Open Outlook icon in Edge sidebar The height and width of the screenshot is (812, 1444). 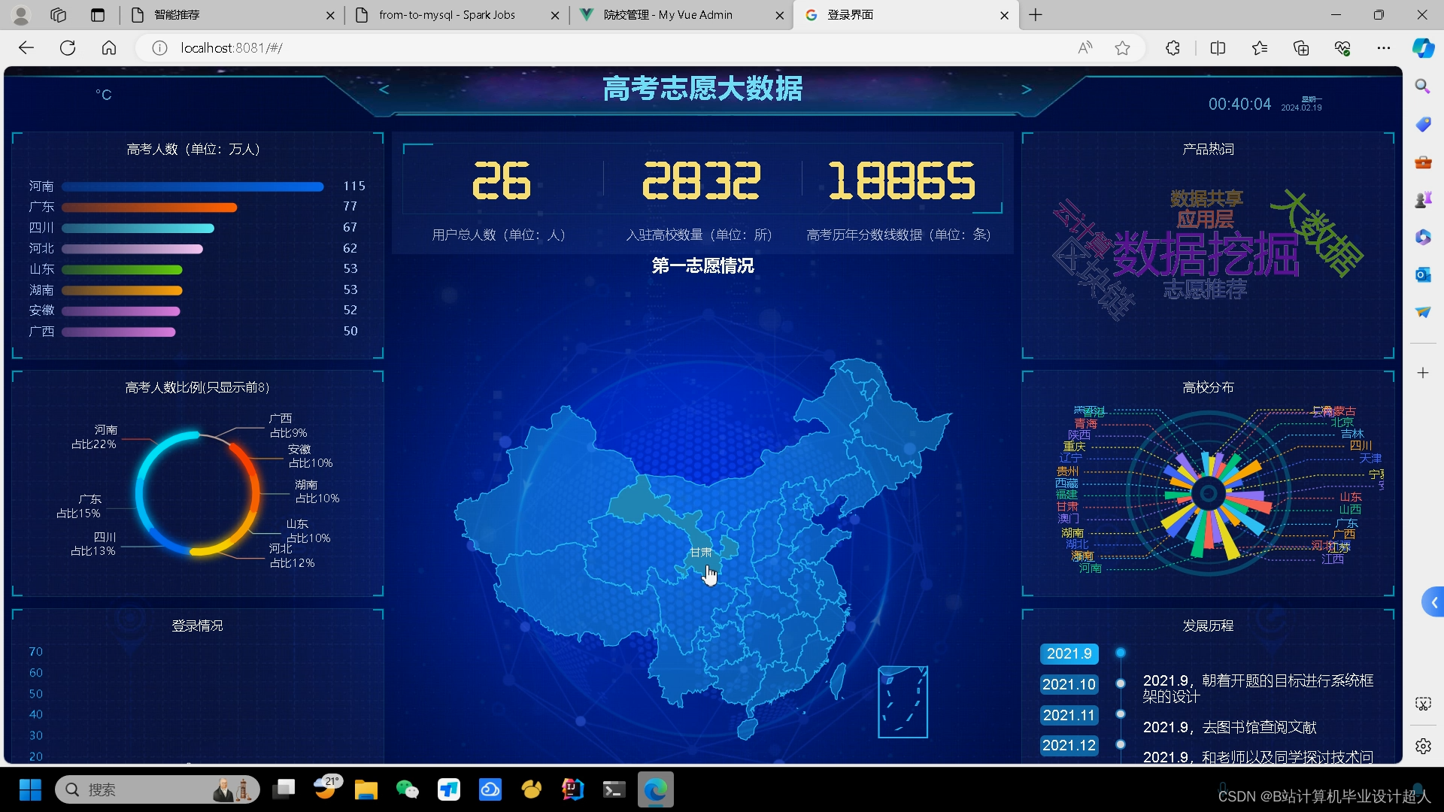[1422, 274]
